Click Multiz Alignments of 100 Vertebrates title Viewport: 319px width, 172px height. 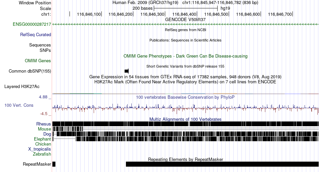185,119
